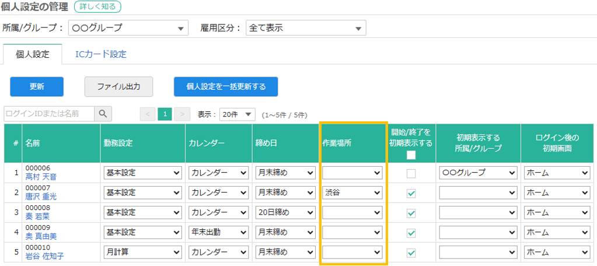Click 勤務設定 column header
This screenshot has height=266, width=597.
coord(143,143)
